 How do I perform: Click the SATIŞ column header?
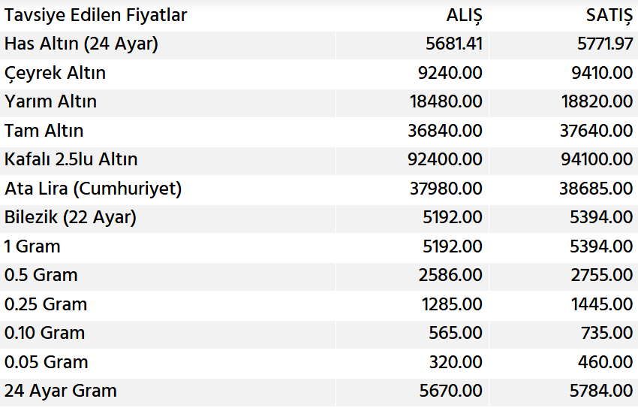[x=609, y=15]
